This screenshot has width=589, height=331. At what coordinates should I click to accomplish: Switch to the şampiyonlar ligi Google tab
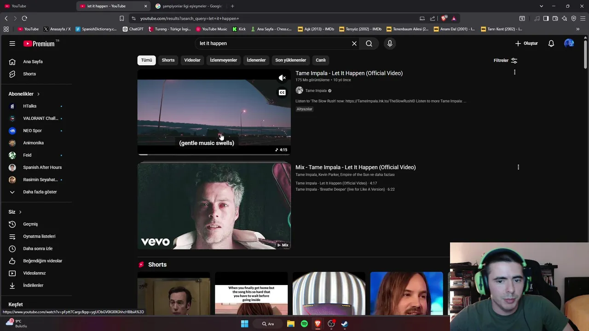coord(189,6)
